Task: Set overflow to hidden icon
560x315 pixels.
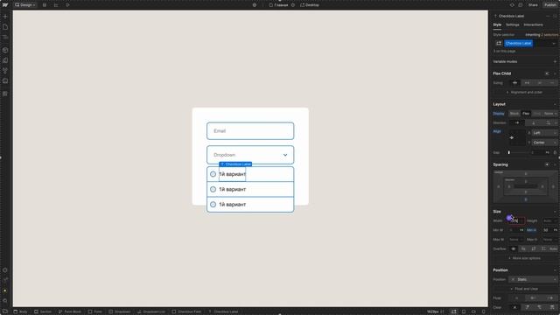Action: 523,248
